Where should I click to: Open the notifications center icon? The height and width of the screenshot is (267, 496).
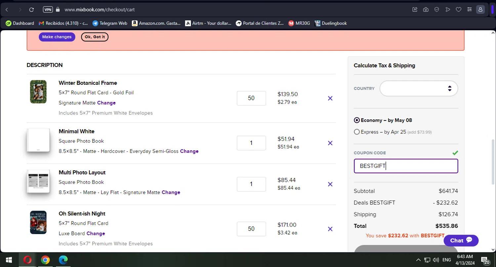(485, 260)
